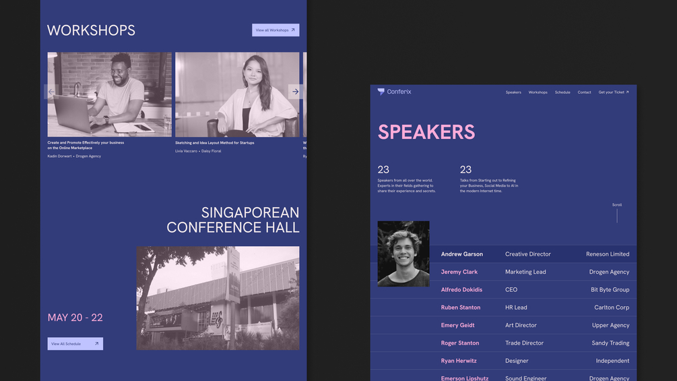Select speaker Andrew Garson
This screenshot has height=381, width=677.
[462, 254]
